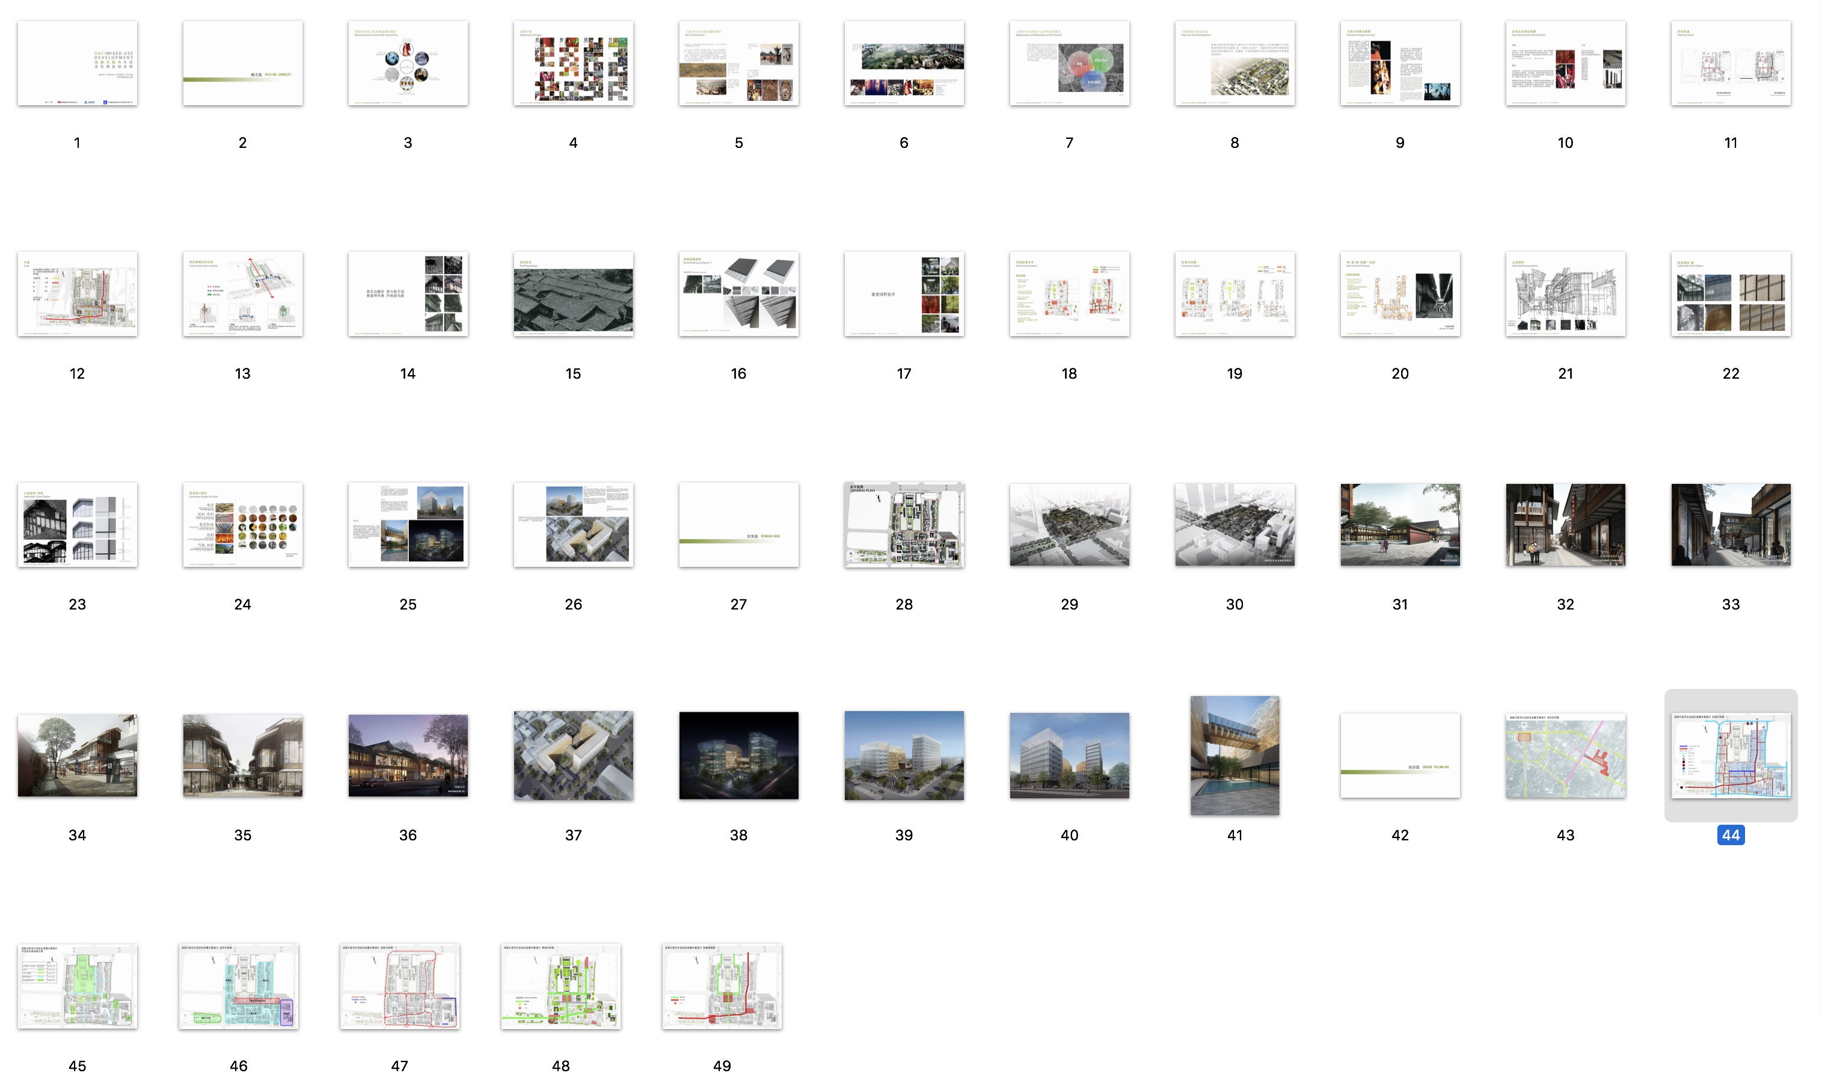Select page 35 courtyard rendering thumbnail
The image size is (1822, 1082).
[x=243, y=756]
